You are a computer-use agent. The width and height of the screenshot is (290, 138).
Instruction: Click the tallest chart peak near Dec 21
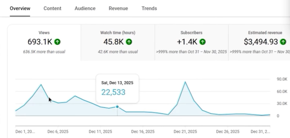tap(185, 82)
